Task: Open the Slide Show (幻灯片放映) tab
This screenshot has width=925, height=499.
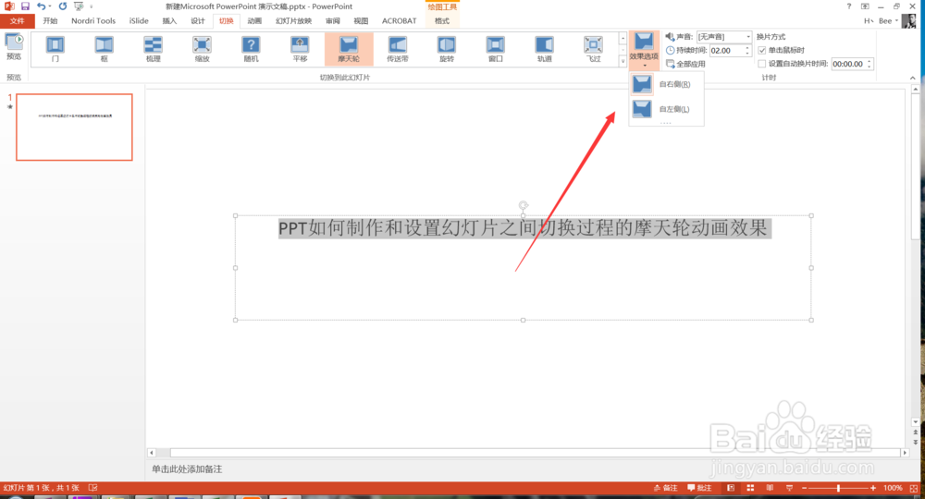Action: click(x=293, y=20)
